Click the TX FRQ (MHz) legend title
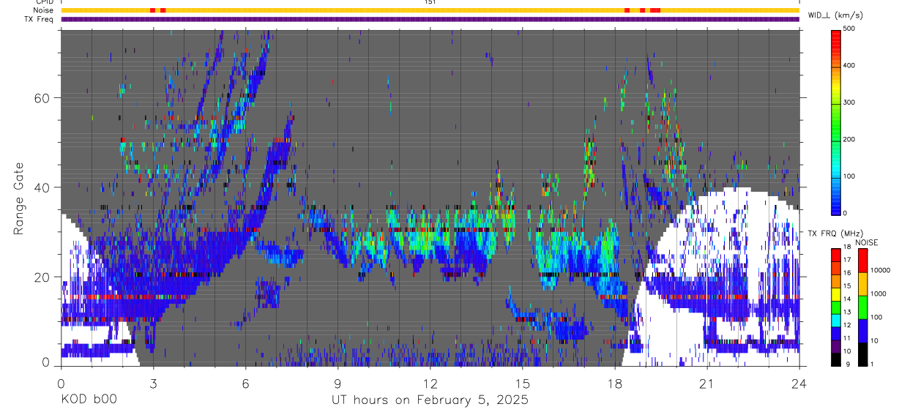Viewport: 899px width, 415px height. (x=834, y=233)
